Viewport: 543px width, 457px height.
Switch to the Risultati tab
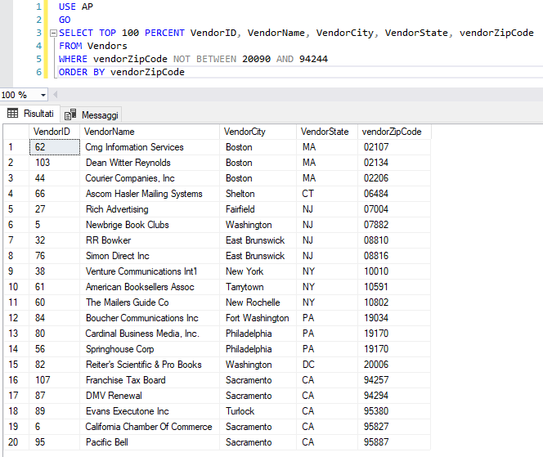coord(31,114)
